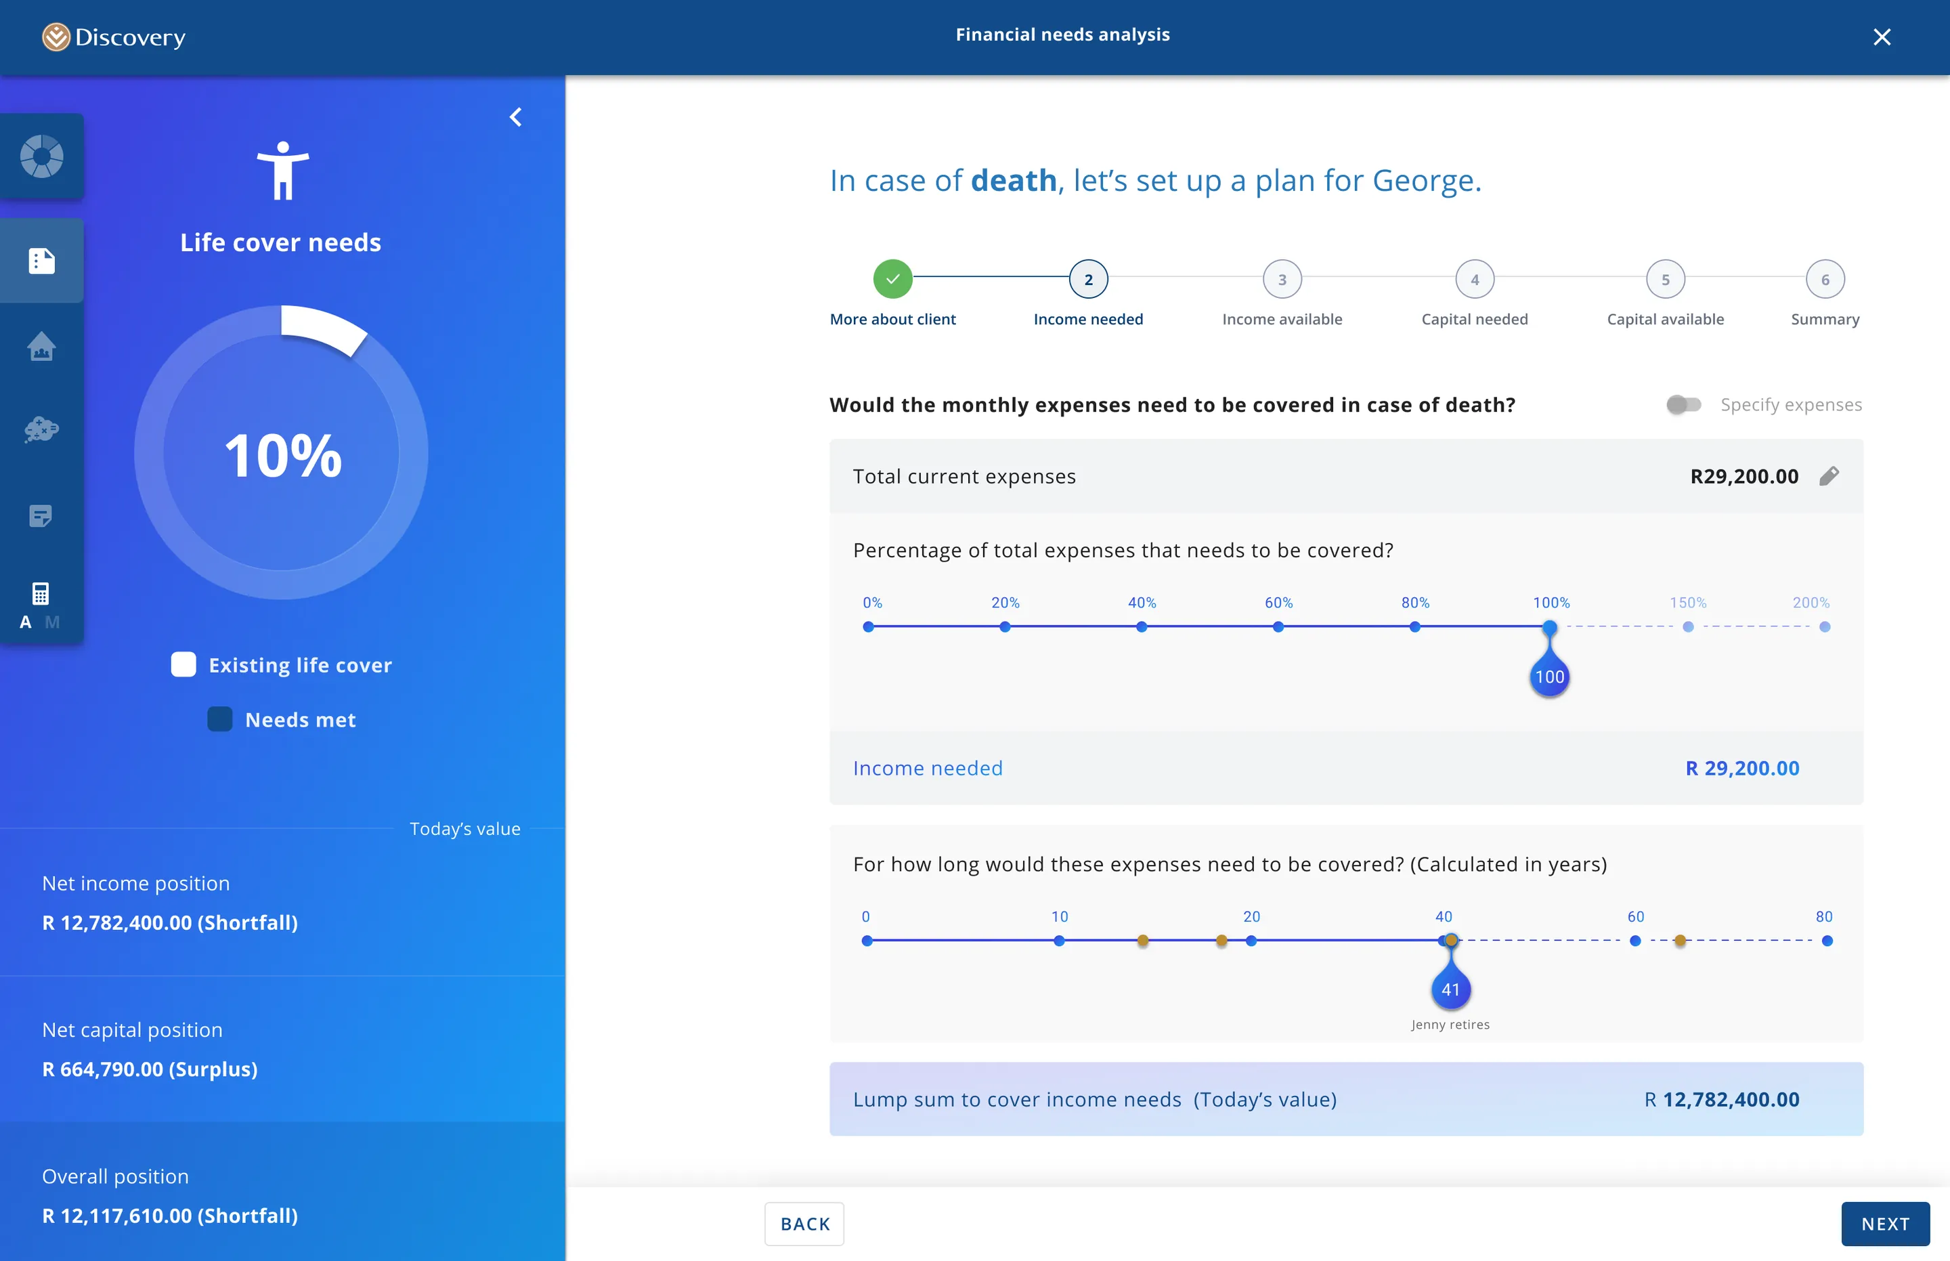Set expenses percentage slider to 0%
This screenshot has width=1950, height=1261.
click(x=869, y=626)
